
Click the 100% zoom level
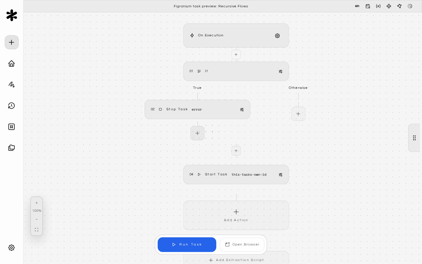click(x=37, y=211)
